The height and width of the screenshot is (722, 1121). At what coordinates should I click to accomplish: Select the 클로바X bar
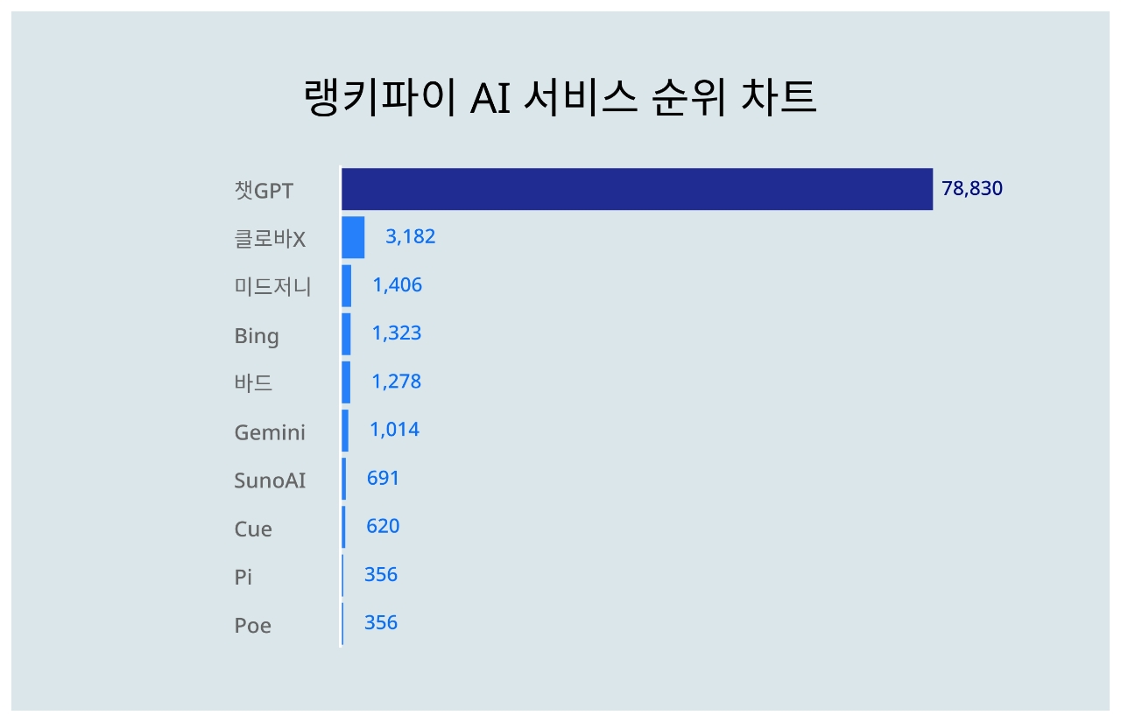(x=353, y=237)
